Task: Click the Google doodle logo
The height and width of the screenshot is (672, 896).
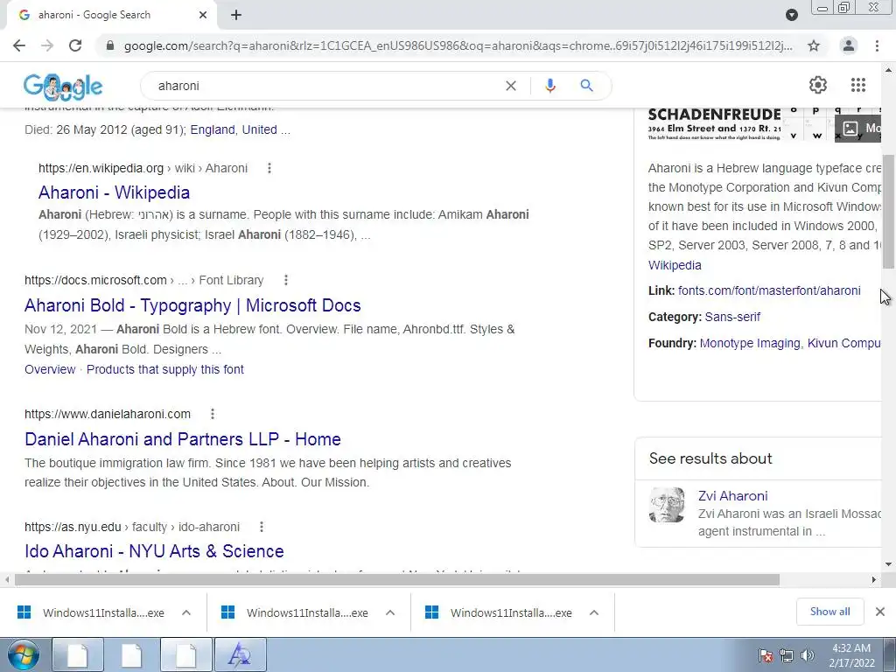Action: [63, 86]
